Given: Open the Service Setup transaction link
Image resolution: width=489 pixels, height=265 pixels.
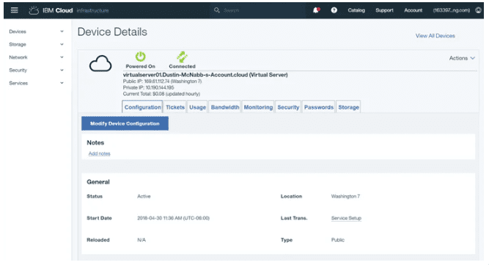Looking at the screenshot, I should coord(346,218).
